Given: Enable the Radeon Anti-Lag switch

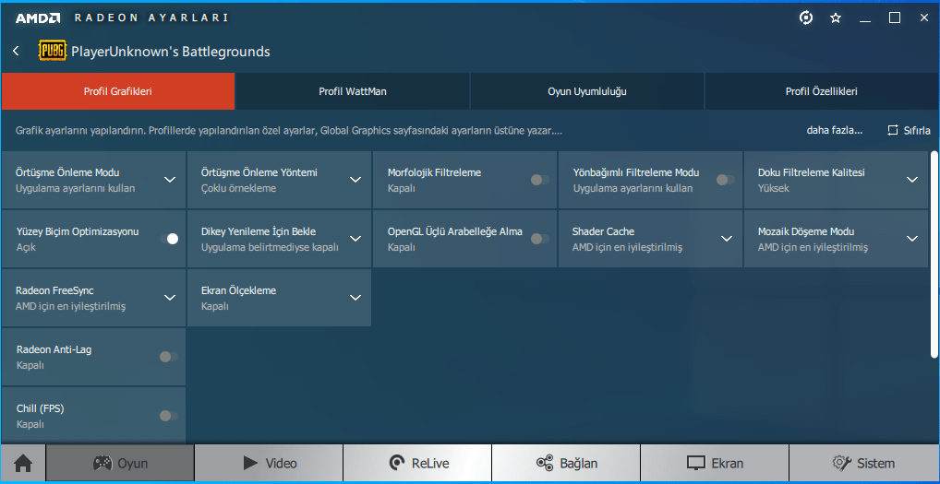Looking at the screenshot, I should [x=168, y=357].
